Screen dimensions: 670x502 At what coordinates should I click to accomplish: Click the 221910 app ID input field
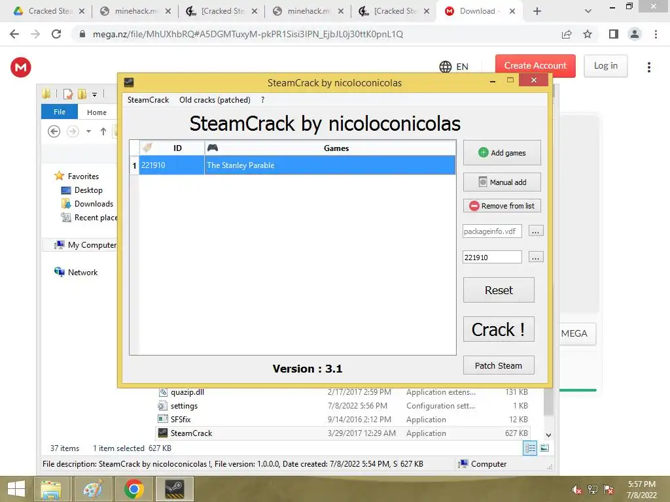[492, 257]
